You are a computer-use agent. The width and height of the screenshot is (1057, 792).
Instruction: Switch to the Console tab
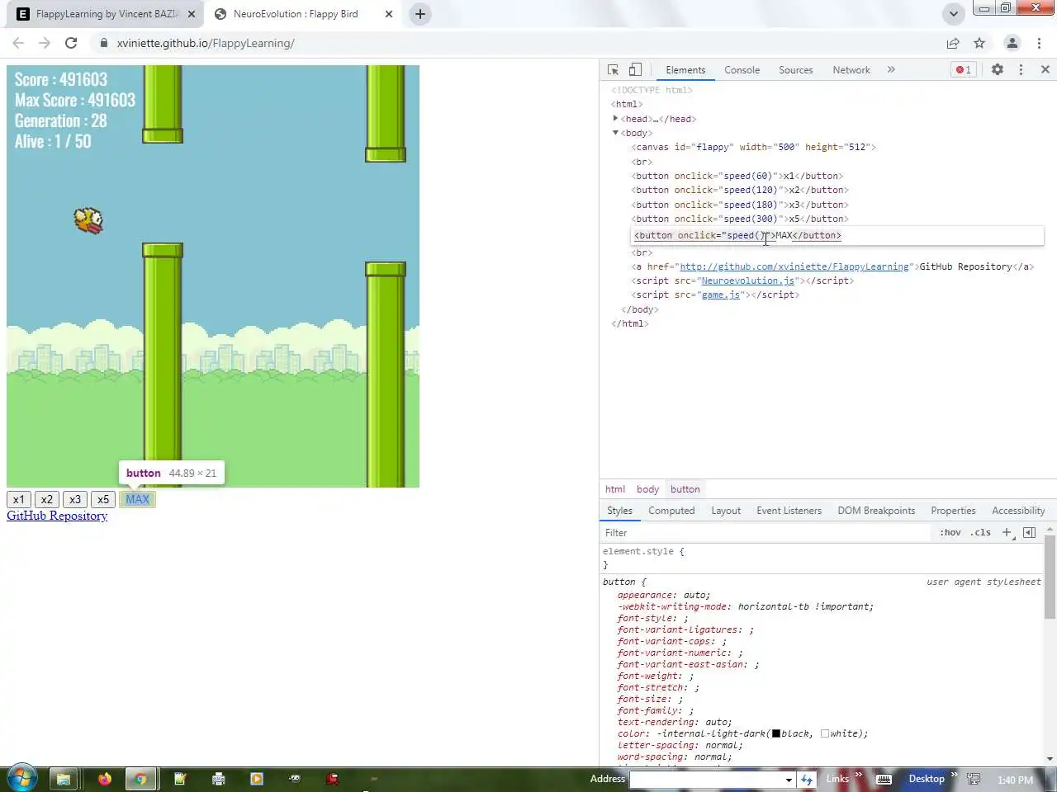click(742, 70)
